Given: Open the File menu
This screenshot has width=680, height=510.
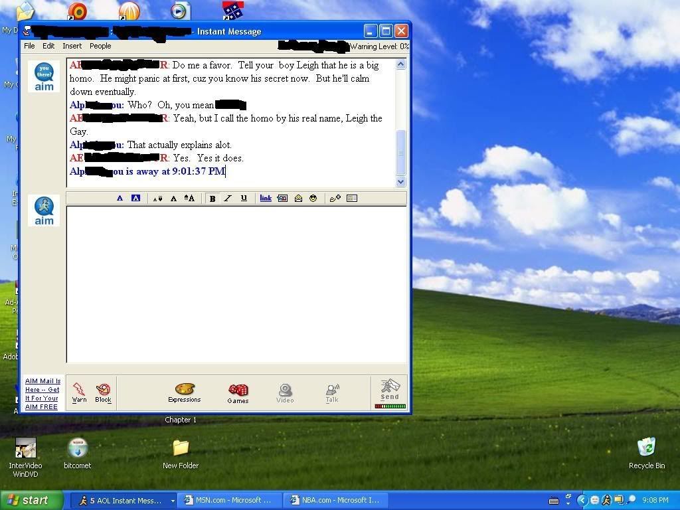Looking at the screenshot, I should tap(29, 46).
